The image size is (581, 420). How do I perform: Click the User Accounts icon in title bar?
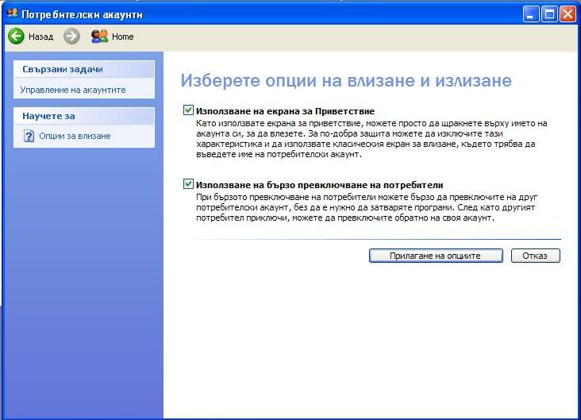pyautogui.click(x=11, y=13)
